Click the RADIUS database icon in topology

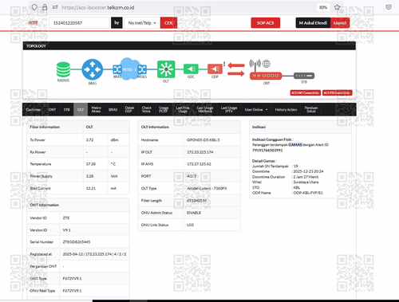tap(63, 69)
